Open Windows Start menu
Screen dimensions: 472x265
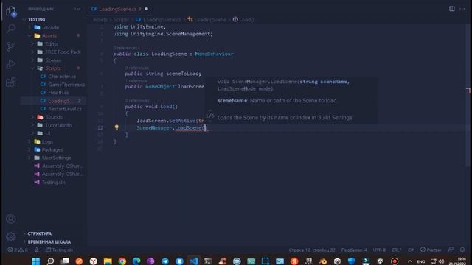[36, 261]
